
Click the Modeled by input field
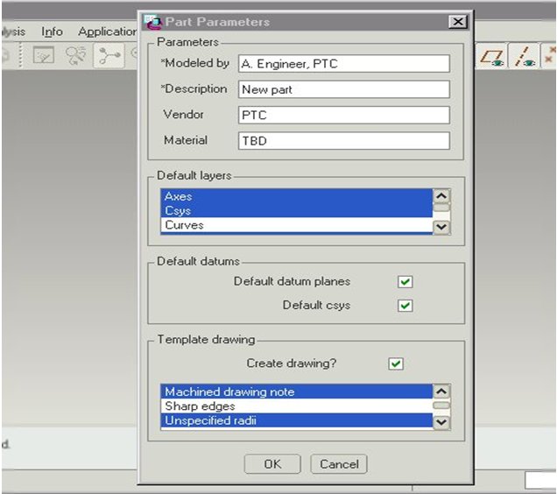pos(344,64)
